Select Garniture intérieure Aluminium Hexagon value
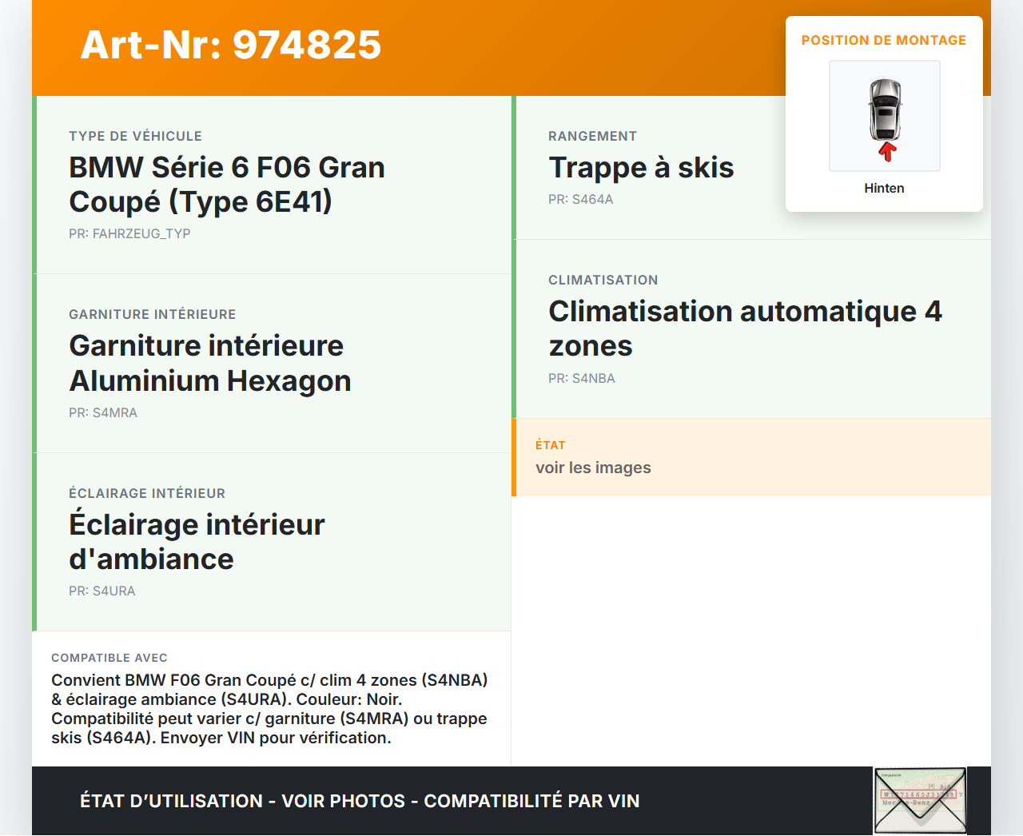The width and height of the screenshot is (1023, 836). point(210,363)
